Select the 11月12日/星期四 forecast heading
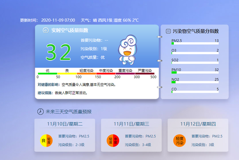 pos(198,124)
